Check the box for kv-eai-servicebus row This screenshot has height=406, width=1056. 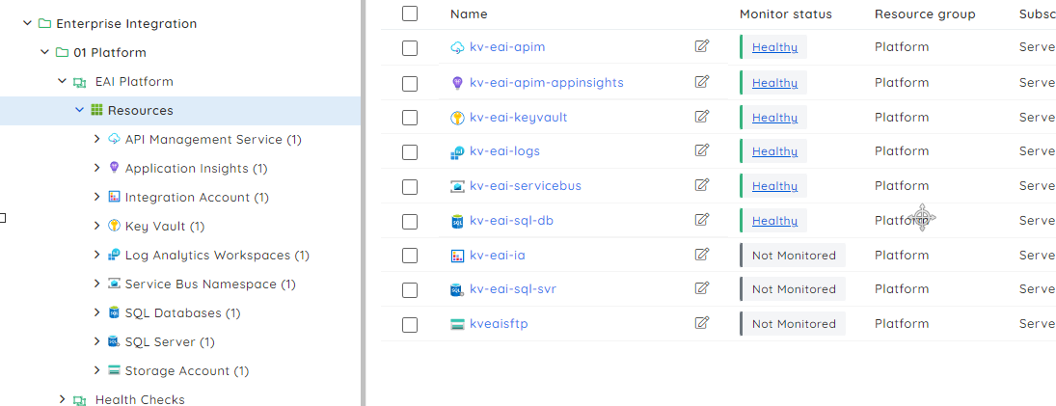point(410,186)
